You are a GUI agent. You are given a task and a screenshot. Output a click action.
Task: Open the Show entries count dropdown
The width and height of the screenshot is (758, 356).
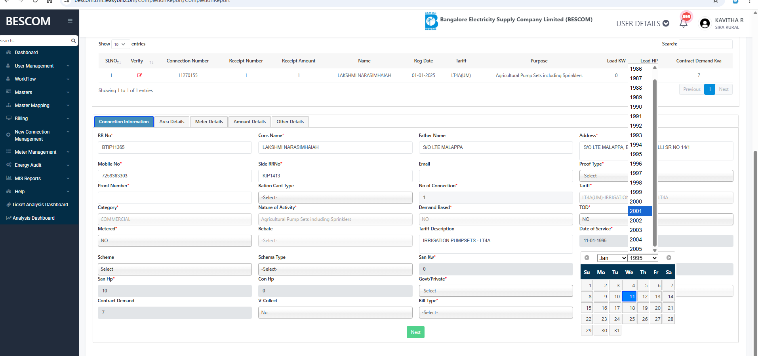[120, 44]
